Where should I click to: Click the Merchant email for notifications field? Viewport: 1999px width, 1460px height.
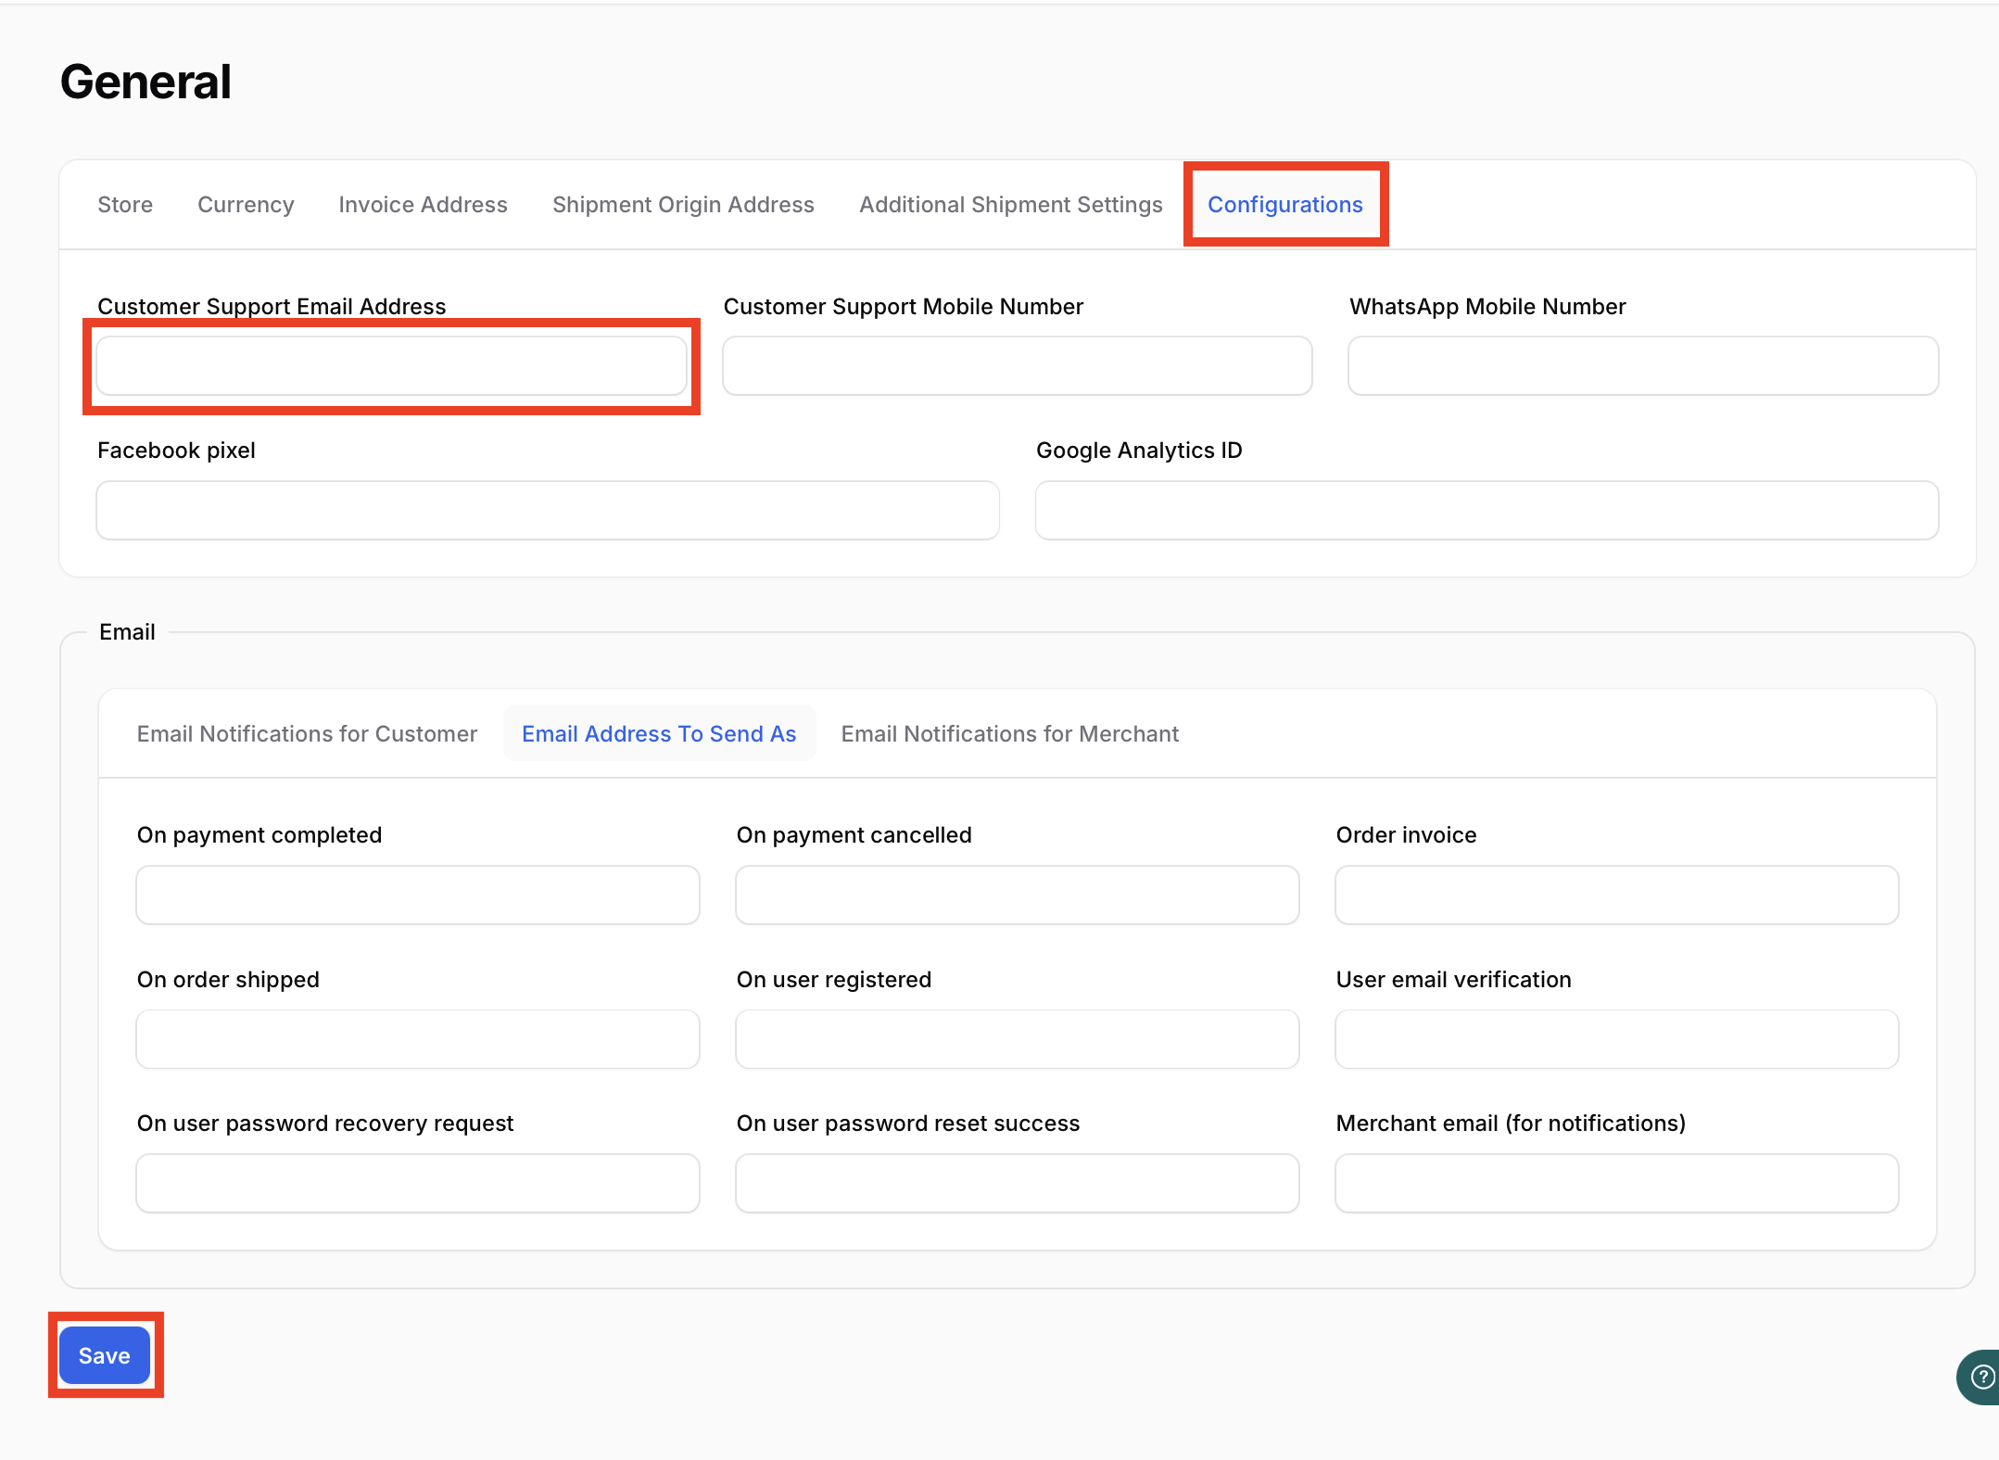[x=1616, y=1184]
